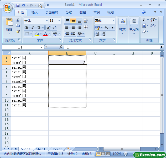Apply yellow fill color to cells
The height and width of the screenshot is (158, 166).
[37, 34]
